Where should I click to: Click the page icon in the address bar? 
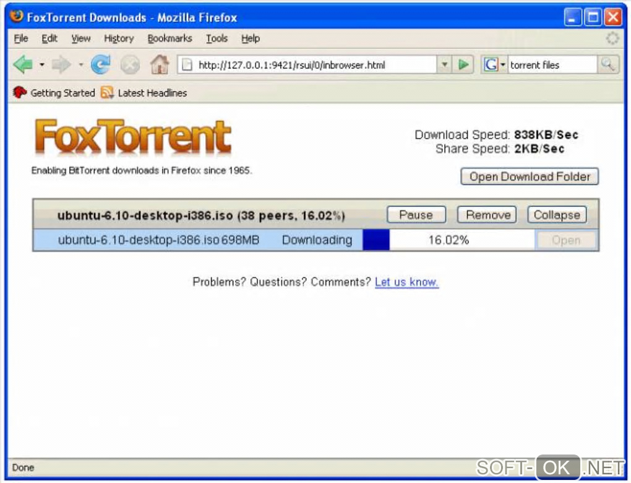(187, 64)
